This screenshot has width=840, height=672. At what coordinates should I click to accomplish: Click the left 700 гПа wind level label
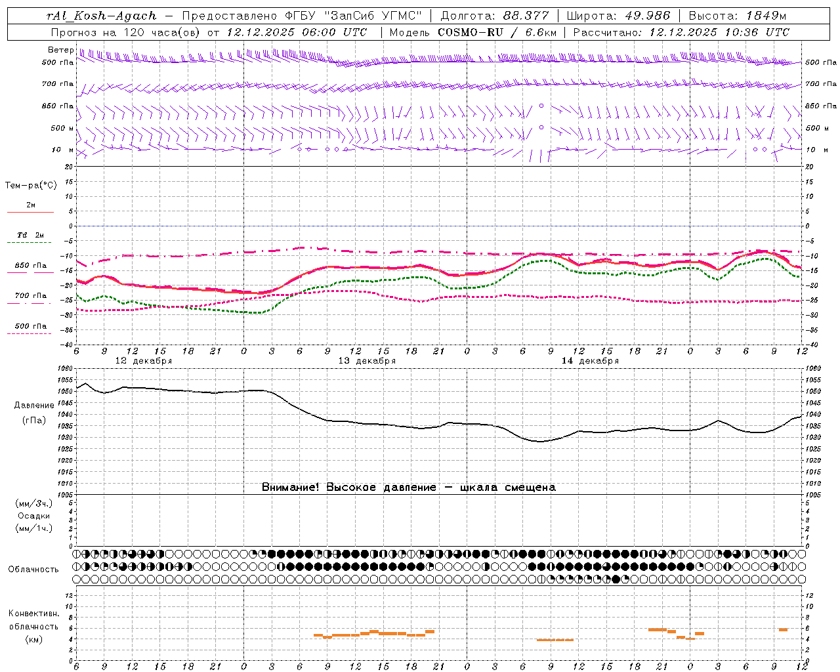click(58, 84)
